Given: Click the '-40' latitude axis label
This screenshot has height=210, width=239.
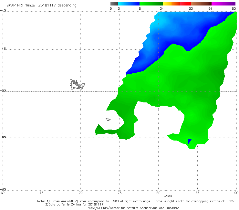Looking at the screenshot, I should [3, 11].
